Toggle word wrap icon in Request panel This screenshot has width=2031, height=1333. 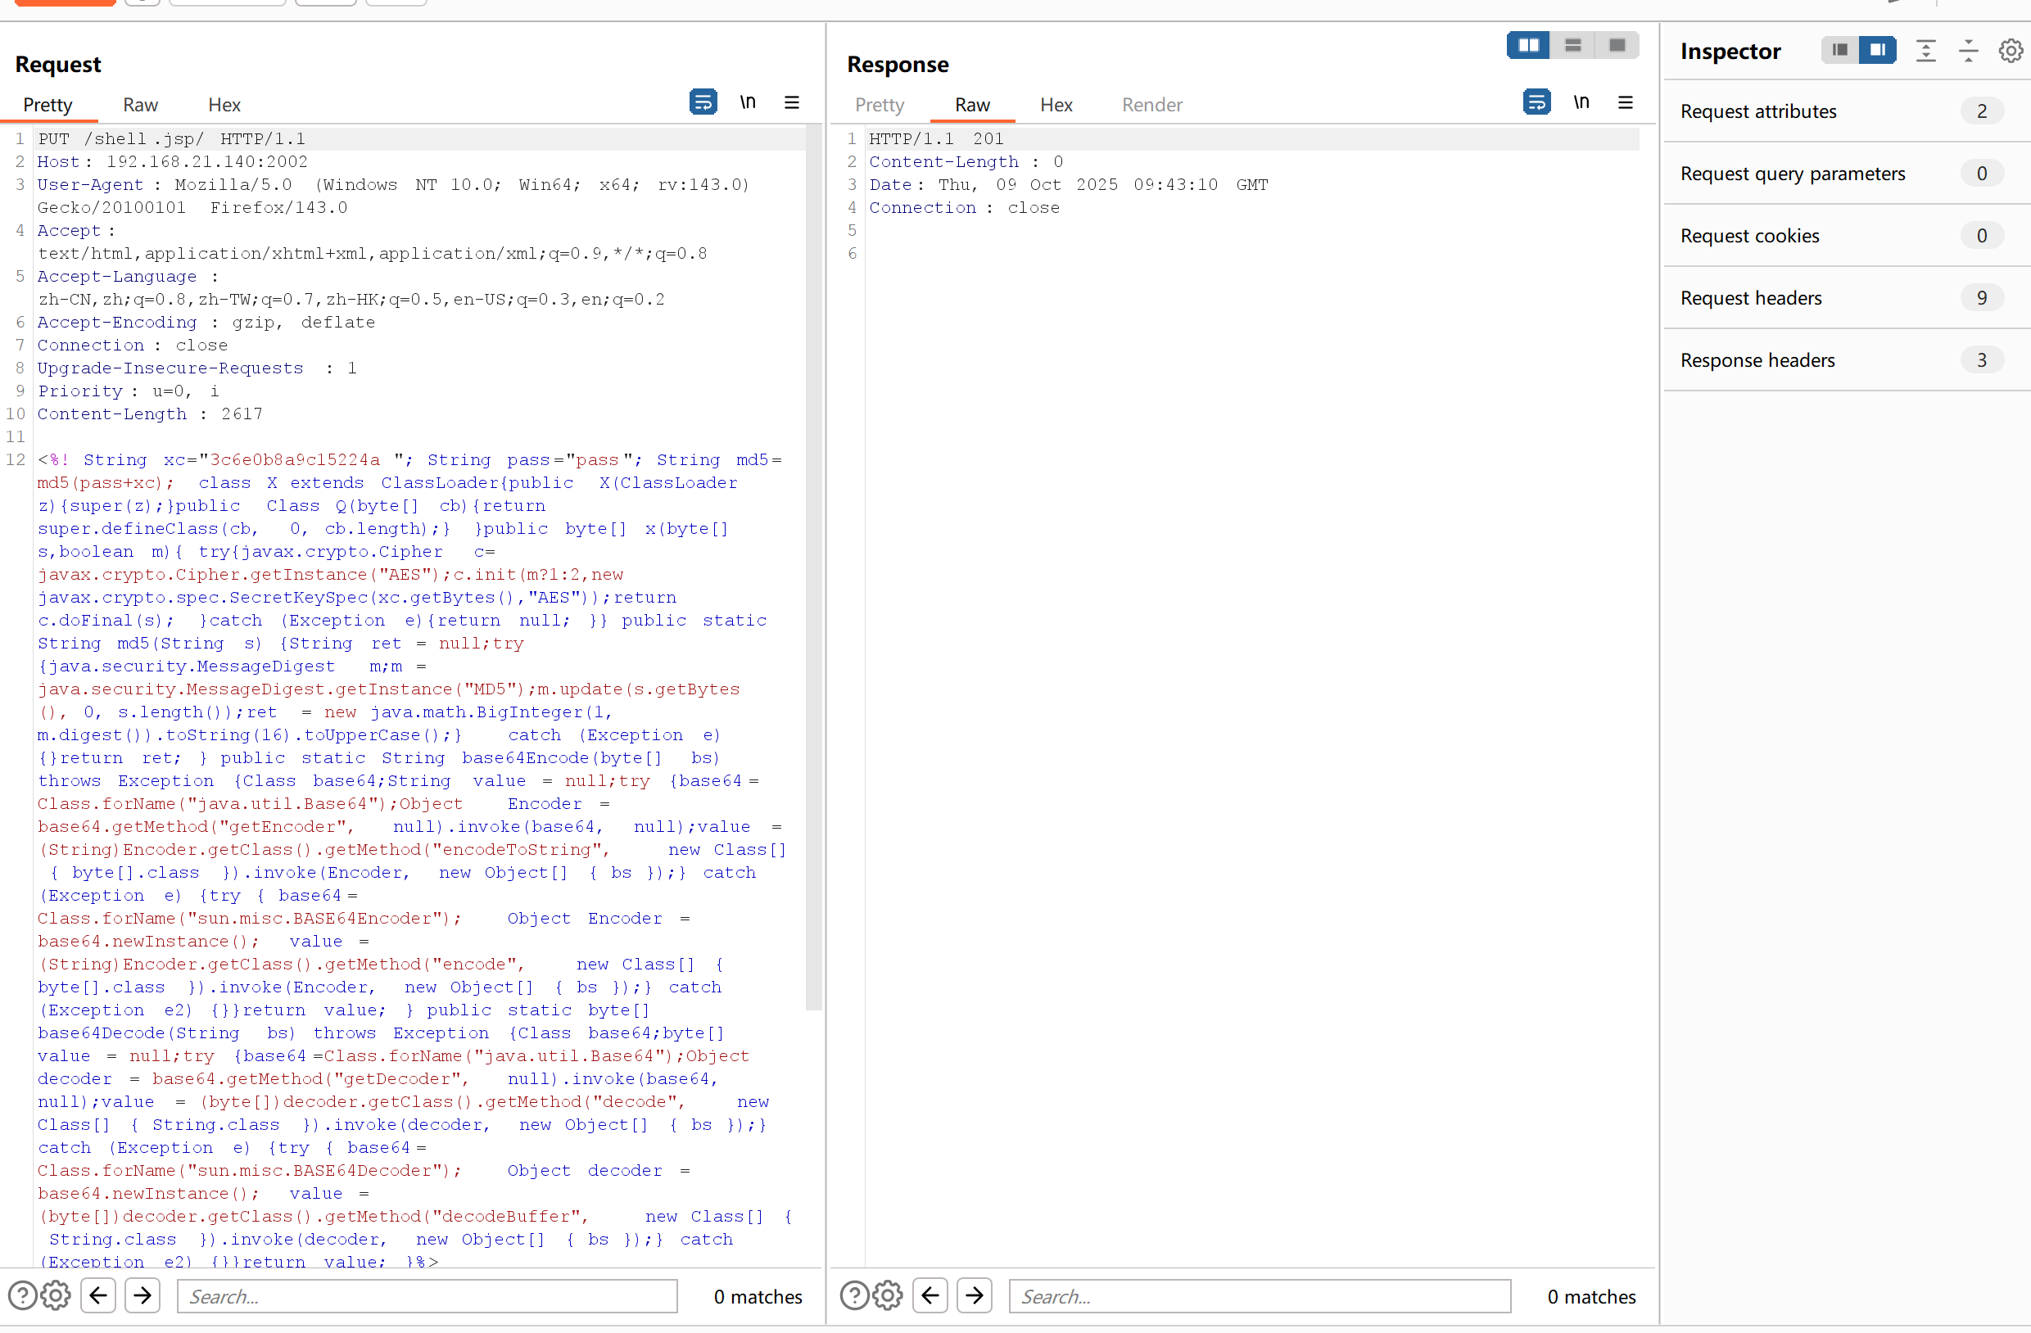pos(703,102)
